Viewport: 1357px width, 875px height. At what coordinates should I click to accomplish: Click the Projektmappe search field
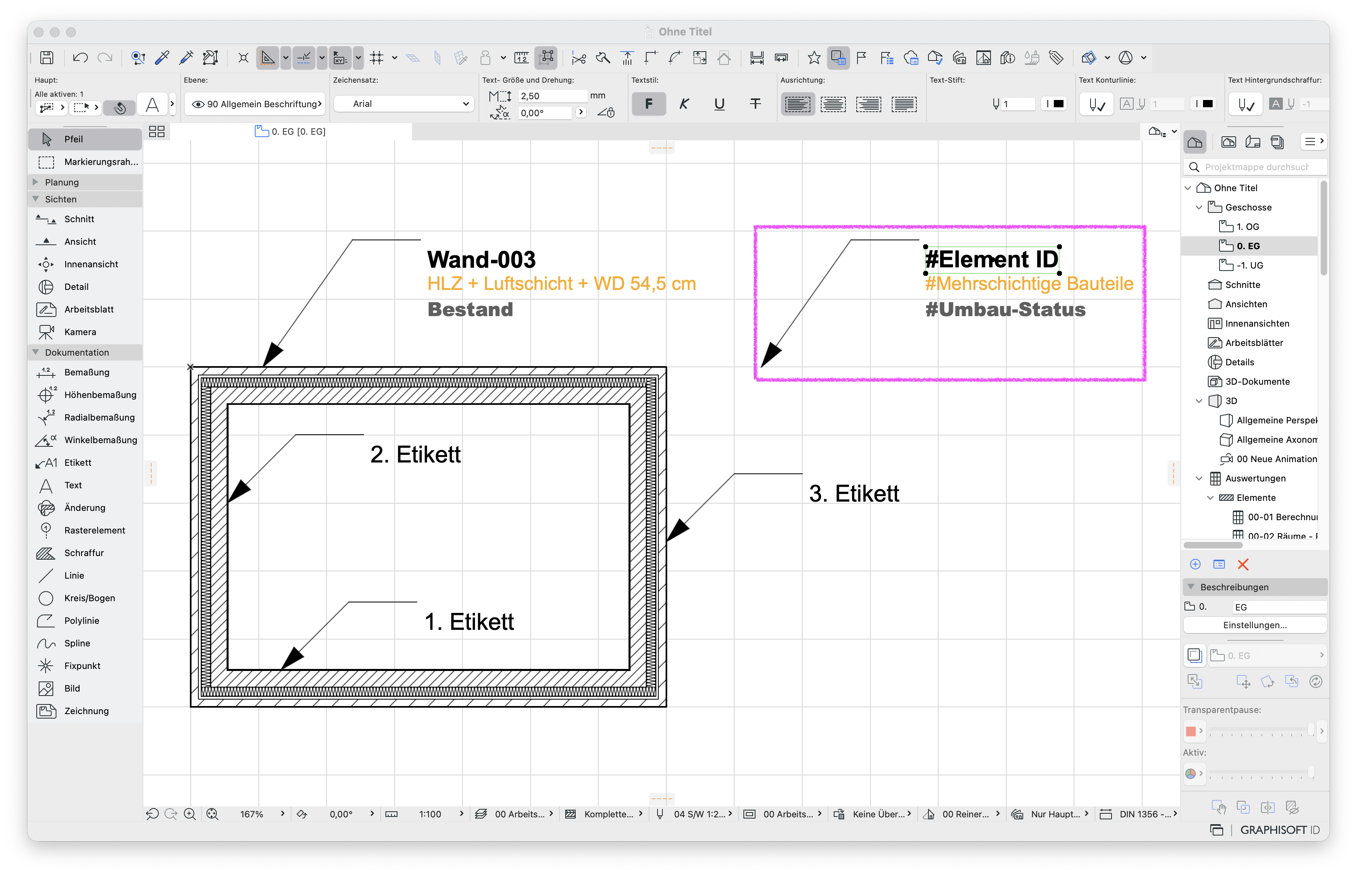[x=1256, y=167]
